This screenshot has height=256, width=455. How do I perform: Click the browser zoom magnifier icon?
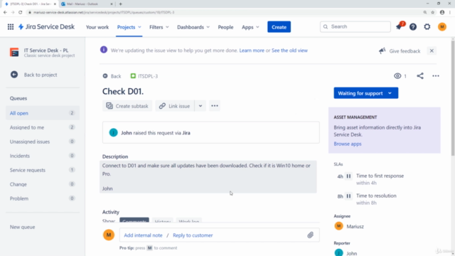(425, 13)
